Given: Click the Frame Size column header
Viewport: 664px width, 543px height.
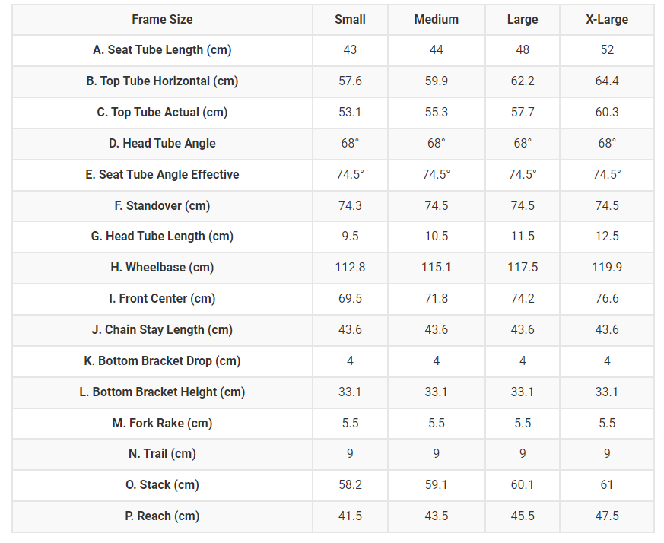Looking at the screenshot, I should coord(162,19).
